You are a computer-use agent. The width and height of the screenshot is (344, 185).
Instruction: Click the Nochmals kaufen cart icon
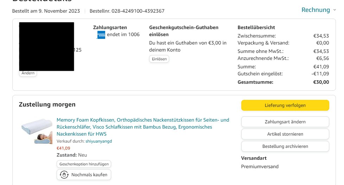pos(64,174)
